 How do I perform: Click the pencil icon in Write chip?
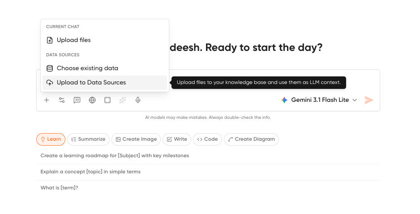coord(169,139)
